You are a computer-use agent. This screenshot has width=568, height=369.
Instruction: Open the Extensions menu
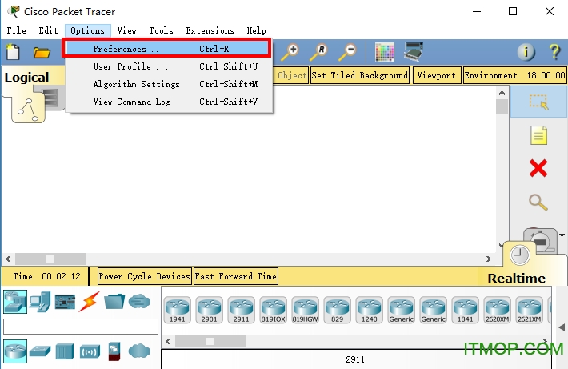(210, 30)
